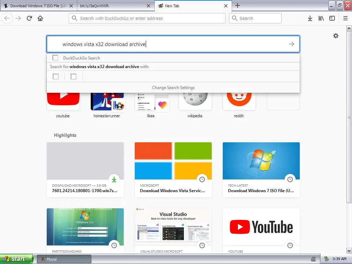Viewport: 352px width, 264px height.
Task: Switch to Download Windows 7 ISO File tab
Action: (x=38, y=6)
